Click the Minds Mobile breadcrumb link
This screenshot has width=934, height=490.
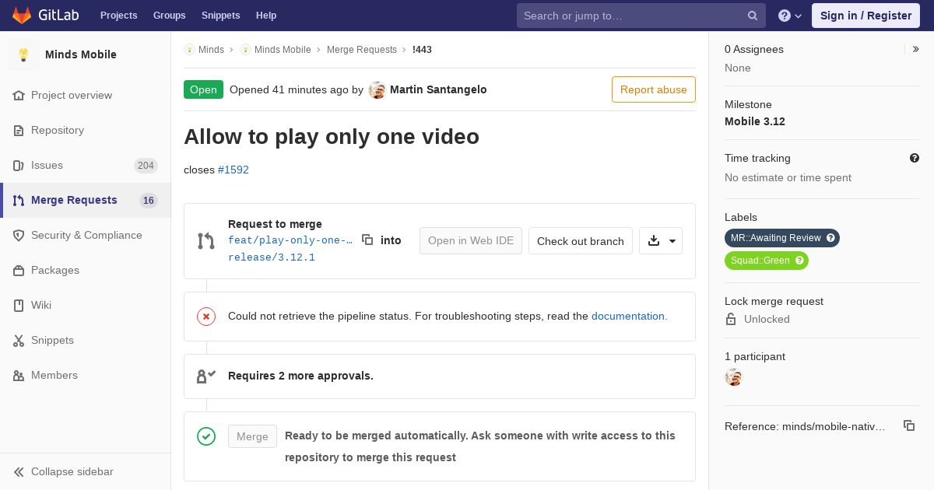pyautogui.click(x=283, y=50)
